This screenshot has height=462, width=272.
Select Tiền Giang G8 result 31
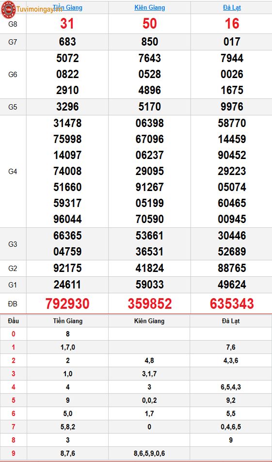pos(67,24)
